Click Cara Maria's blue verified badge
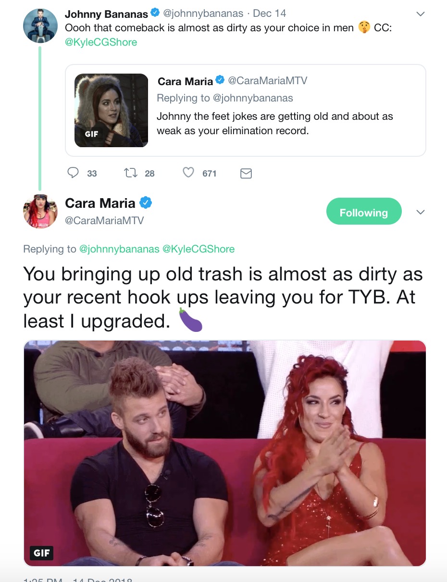Image resolution: width=447 pixels, height=582 pixels. tap(146, 203)
